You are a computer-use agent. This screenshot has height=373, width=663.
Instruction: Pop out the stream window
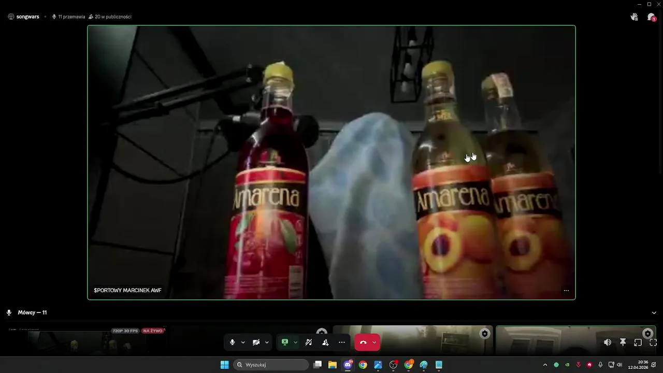[638, 342]
